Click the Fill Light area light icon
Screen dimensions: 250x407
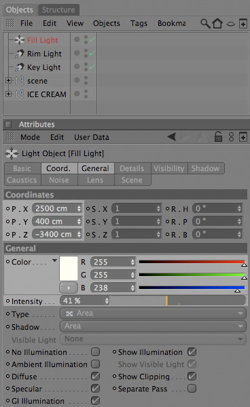[x=20, y=40]
